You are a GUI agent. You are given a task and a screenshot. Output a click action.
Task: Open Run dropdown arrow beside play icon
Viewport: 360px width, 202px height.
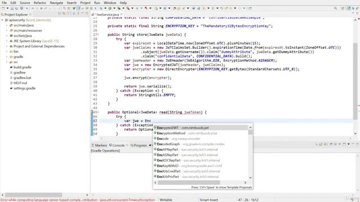tap(114, 8)
